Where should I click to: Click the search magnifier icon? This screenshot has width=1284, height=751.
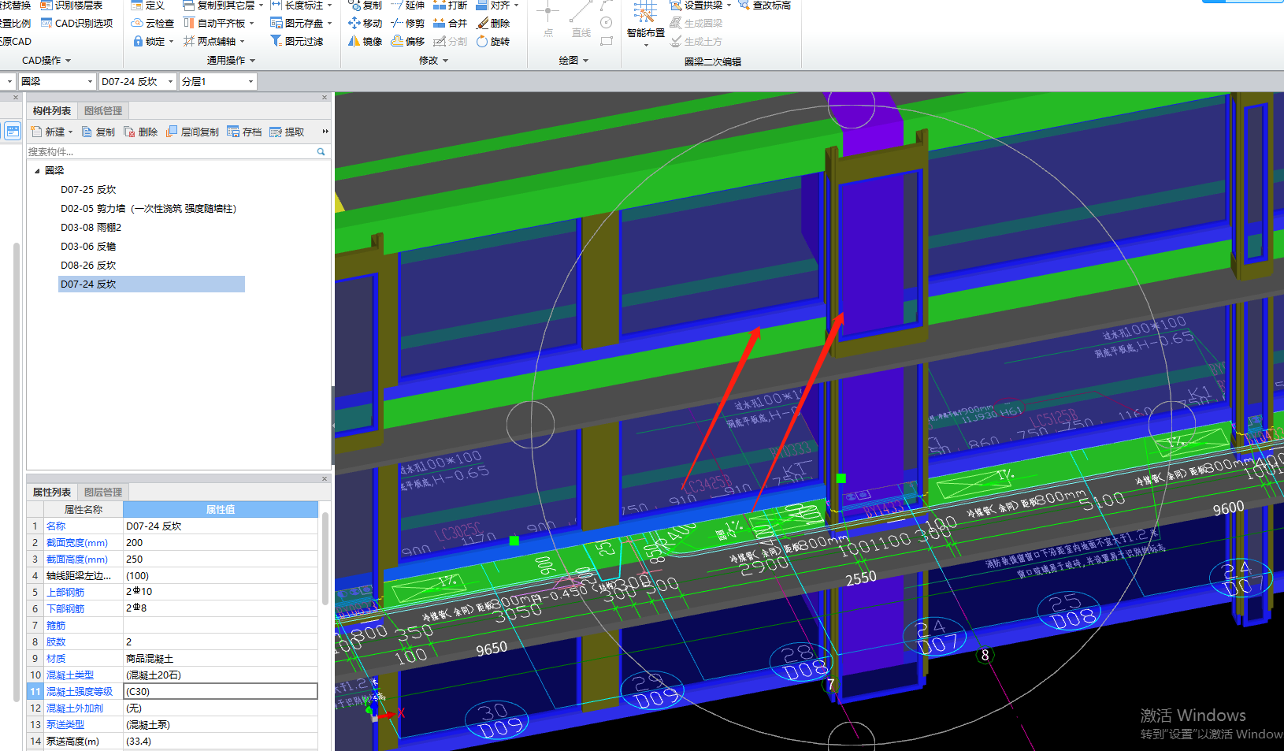321,151
